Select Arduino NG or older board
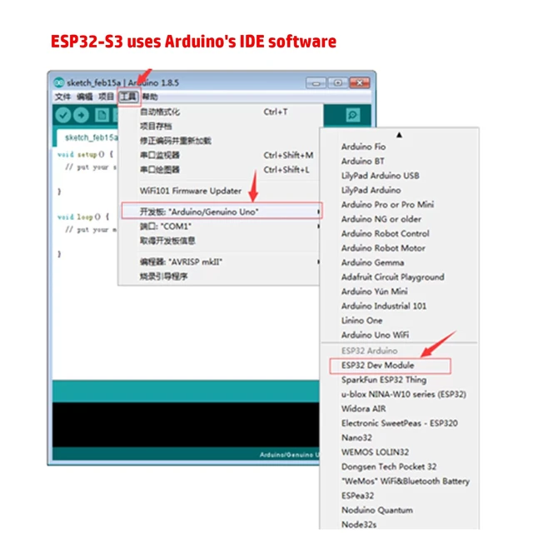 pos(400,219)
